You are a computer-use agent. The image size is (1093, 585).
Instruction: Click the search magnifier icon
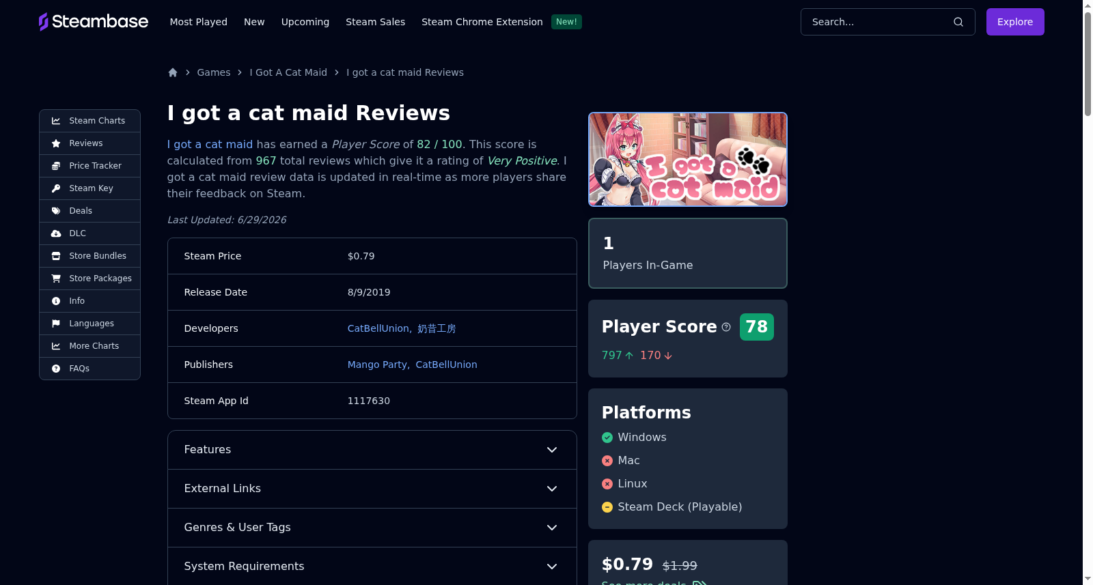pyautogui.click(x=958, y=22)
